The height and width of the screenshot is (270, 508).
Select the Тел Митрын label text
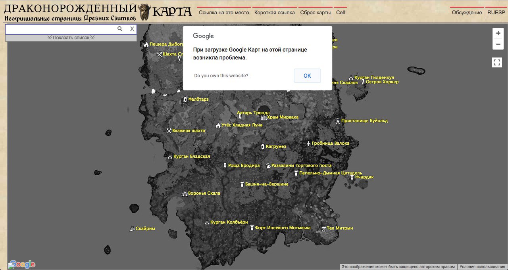click(340, 228)
